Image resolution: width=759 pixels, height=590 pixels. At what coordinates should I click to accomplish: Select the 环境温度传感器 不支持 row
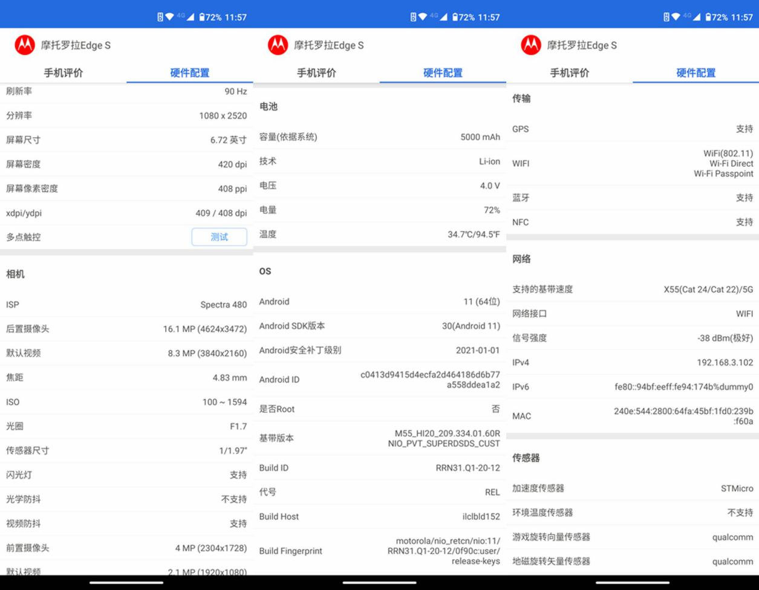click(633, 513)
